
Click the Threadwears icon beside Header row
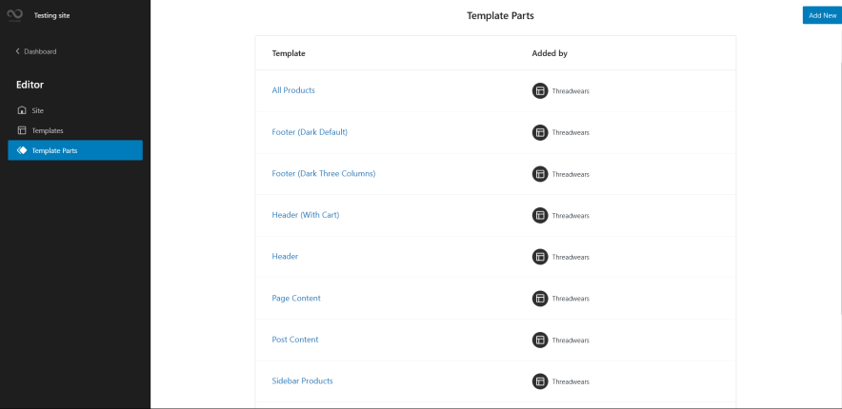540,257
